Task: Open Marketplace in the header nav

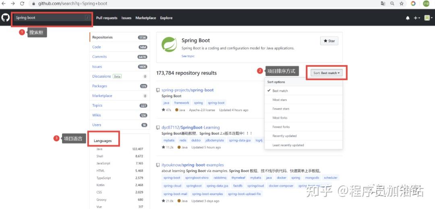Action: (x=146, y=18)
